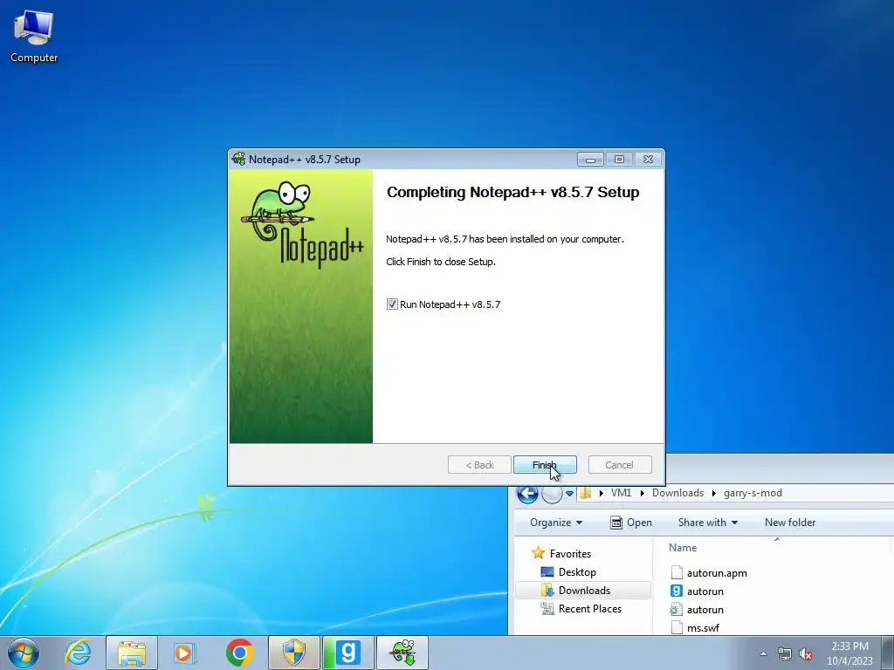This screenshot has width=894, height=670.
Task: Open the clock showing 2:33 PM
Action: (849, 653)
